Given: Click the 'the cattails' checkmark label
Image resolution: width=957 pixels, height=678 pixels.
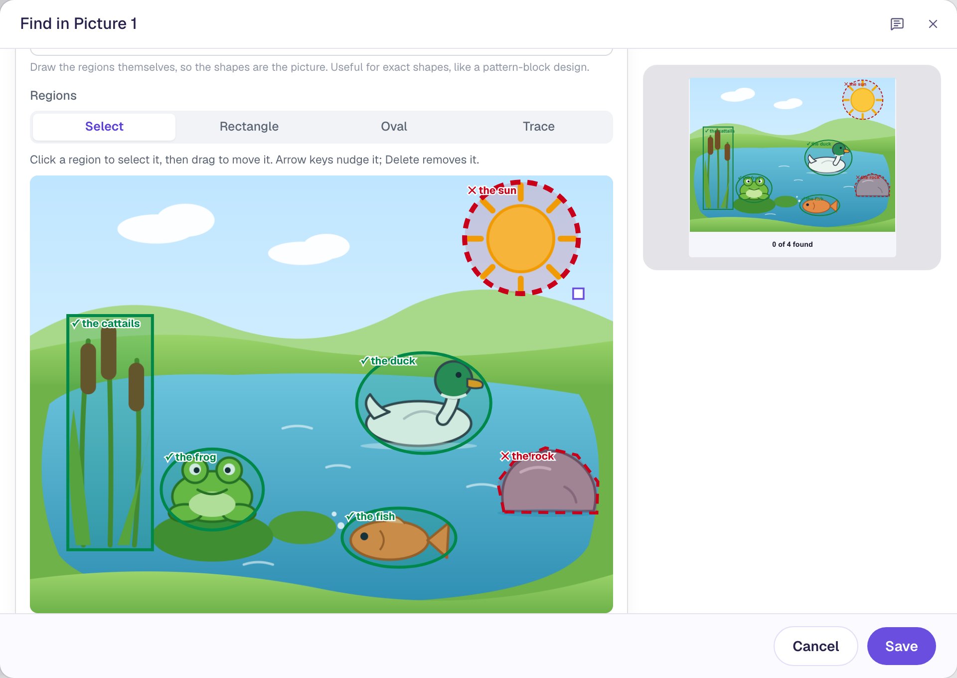Looking at the screenshot, I should (106, 324).
